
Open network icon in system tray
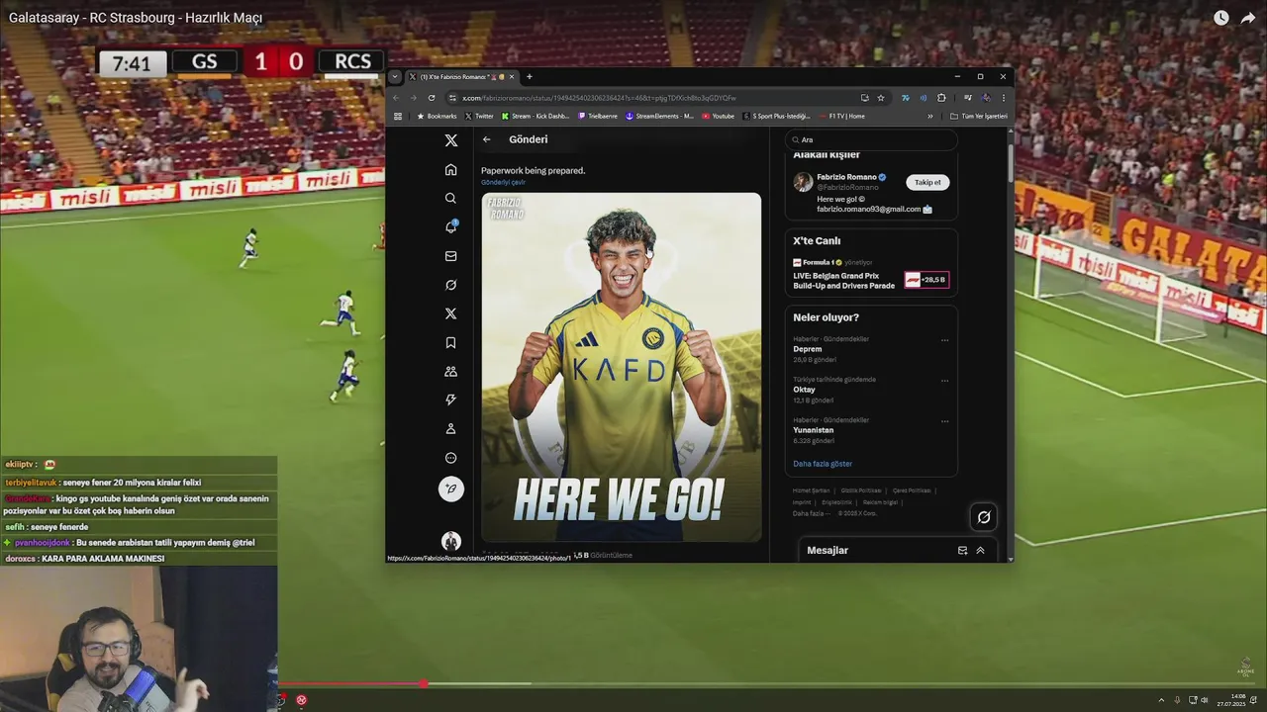pyautogui.click(x=1192, y=700)
